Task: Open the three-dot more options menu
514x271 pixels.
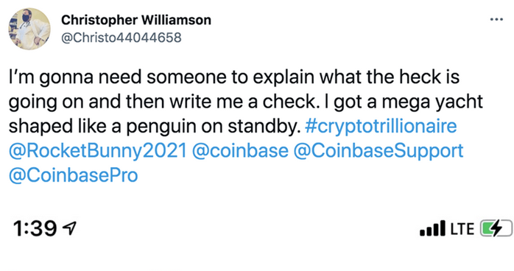Action: [x=496, y=19]
